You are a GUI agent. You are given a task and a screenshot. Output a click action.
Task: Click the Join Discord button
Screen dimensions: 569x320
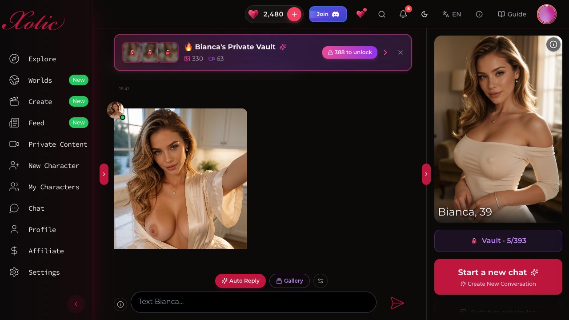coord(328,14)
